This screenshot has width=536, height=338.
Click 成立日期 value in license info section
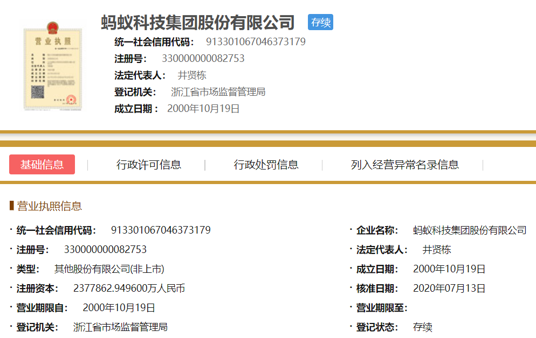coord(449,269)
